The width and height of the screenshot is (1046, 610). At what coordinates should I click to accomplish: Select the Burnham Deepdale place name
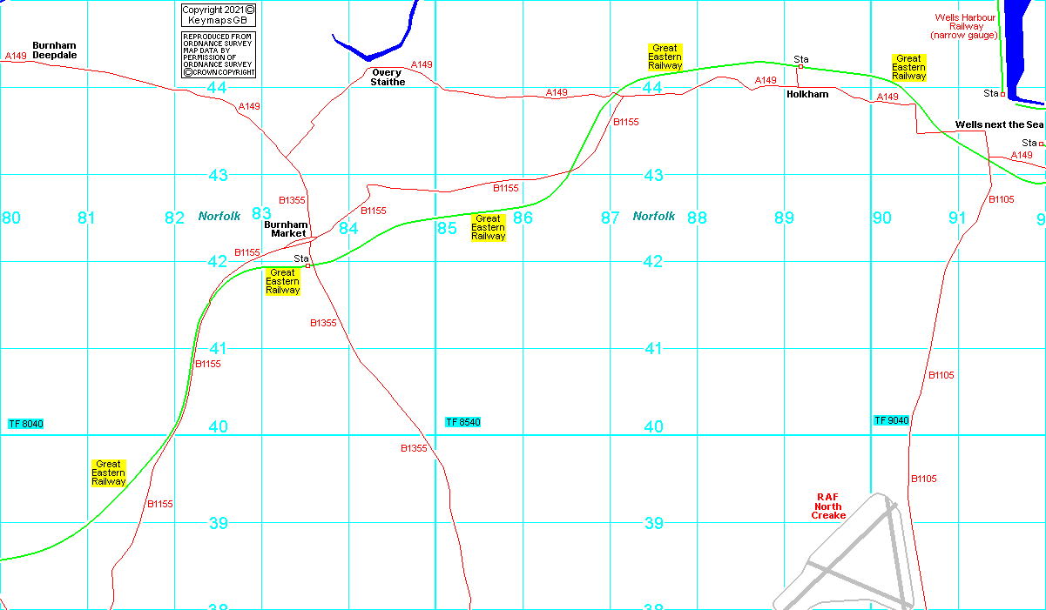[54, 50]
